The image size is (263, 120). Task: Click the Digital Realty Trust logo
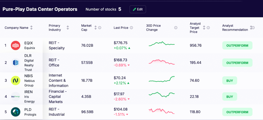[16, 63]
